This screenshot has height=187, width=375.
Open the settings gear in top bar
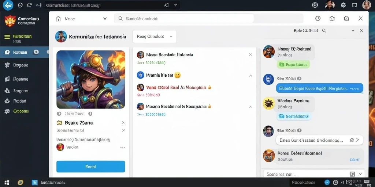coord(343,5)
